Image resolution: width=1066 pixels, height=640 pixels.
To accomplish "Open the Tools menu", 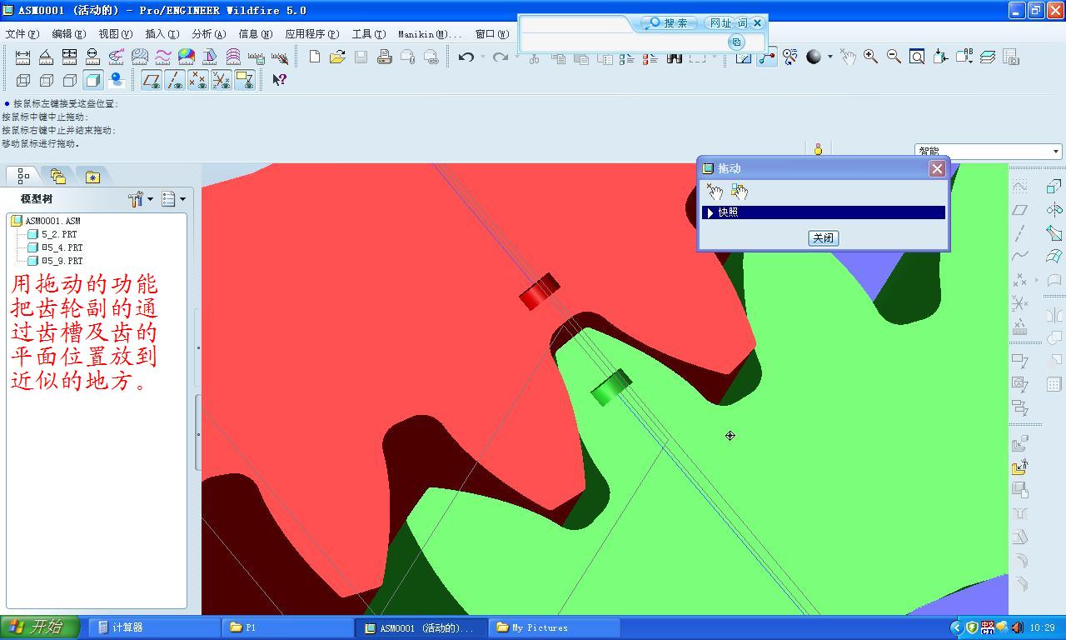I will pyautogui.click(x=368, y=34).
